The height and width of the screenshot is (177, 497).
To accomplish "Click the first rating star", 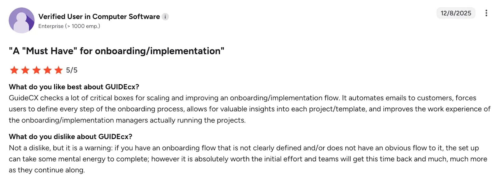I will pyautogui.click(x=14, y=70).
